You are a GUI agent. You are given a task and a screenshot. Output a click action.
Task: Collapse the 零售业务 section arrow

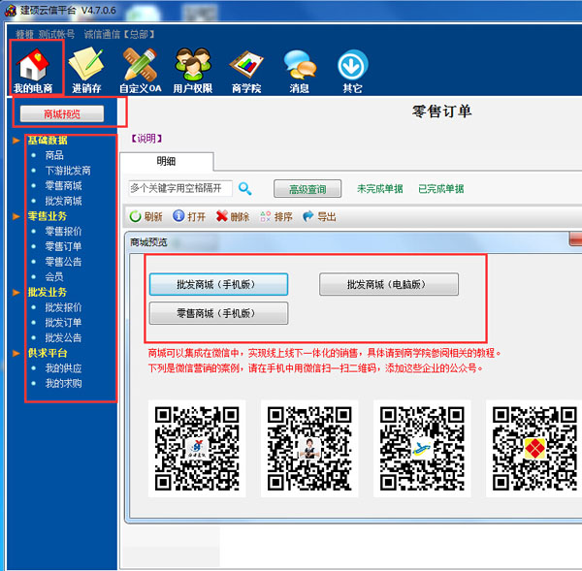coord(16,216)
